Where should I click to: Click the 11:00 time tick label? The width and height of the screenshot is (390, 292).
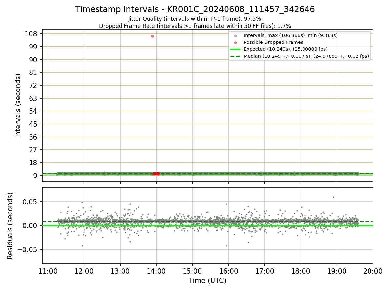(48, 271)
